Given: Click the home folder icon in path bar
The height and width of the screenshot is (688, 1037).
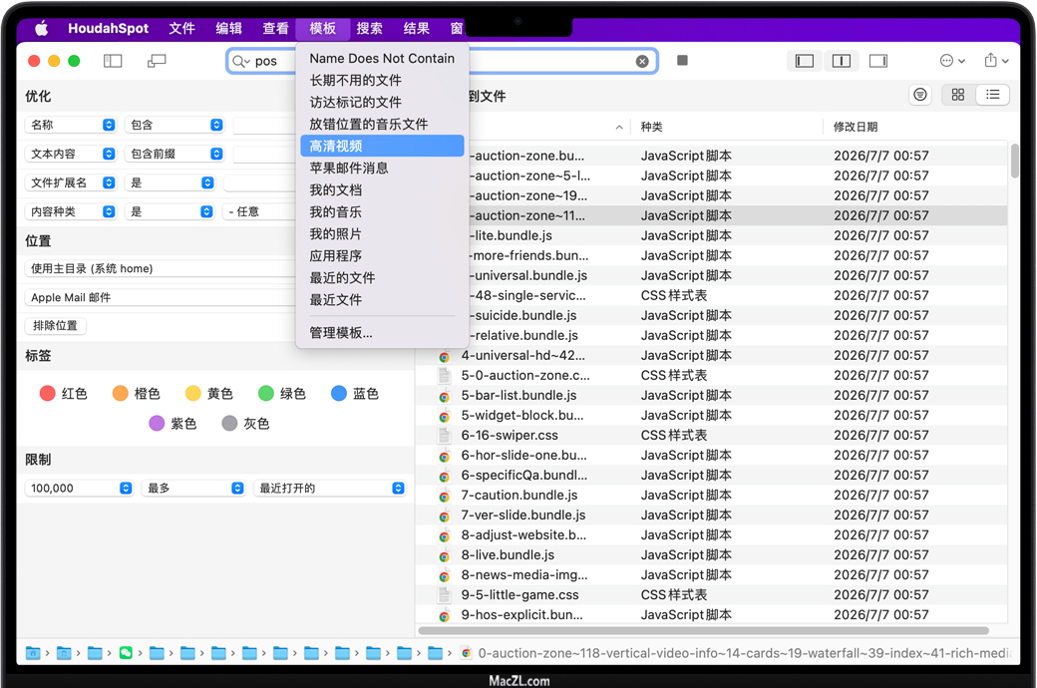Looking at the screenshot, I should point(33,653).
